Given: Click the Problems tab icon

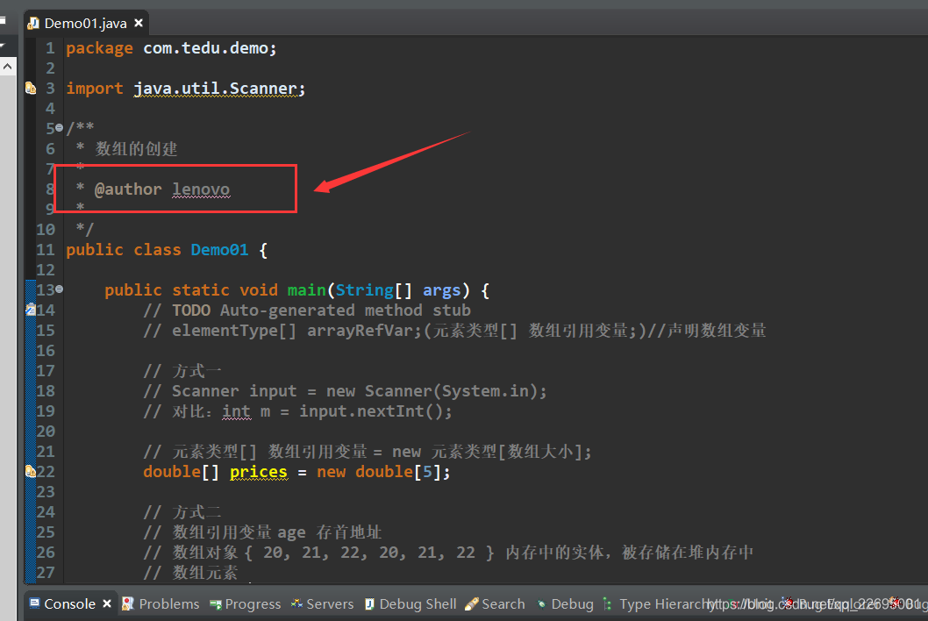Looking at the screenshot, I should 127,603.
